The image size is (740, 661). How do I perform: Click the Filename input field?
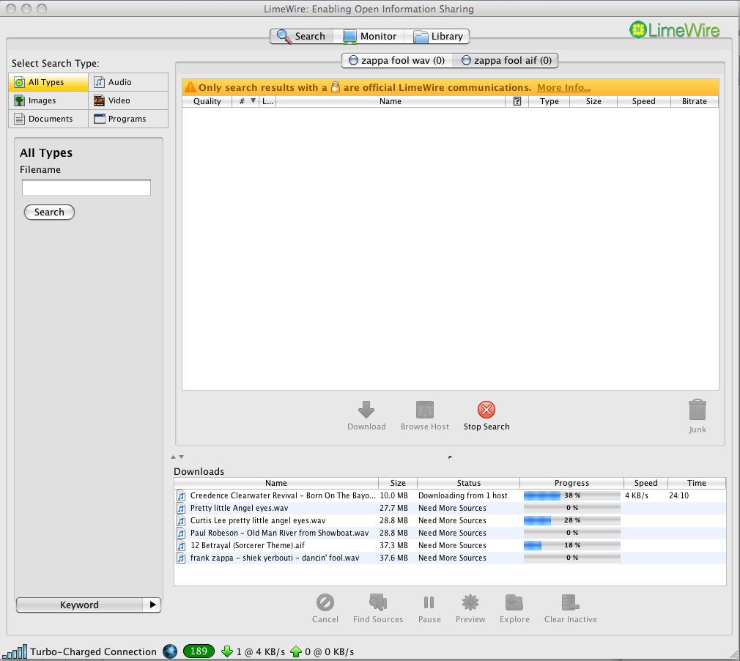[x=86, y=188]
